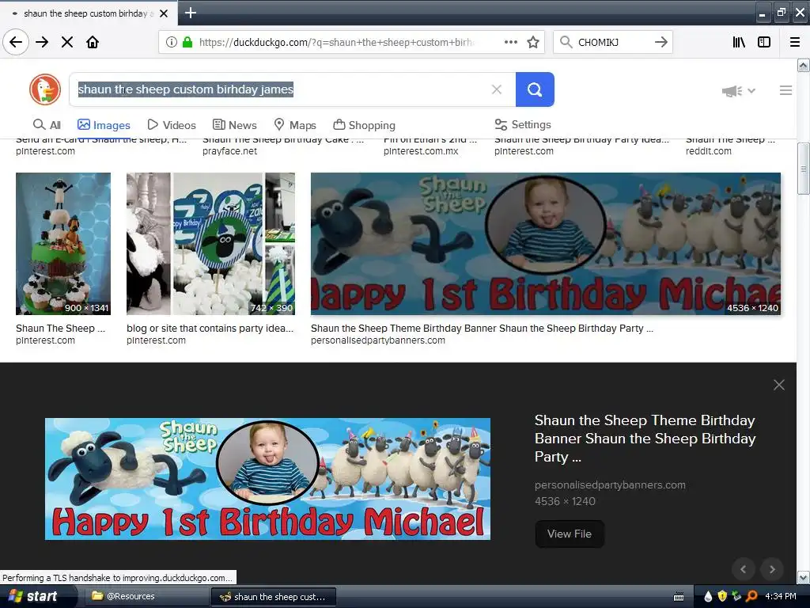810x608 pixels.
Task: Go to next image in detail panel
Action: click(x=772, y=569)
